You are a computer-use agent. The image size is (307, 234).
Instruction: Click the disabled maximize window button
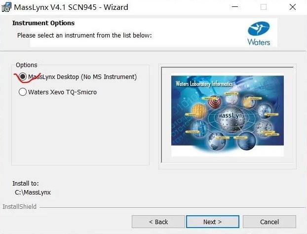coord(264,7)
